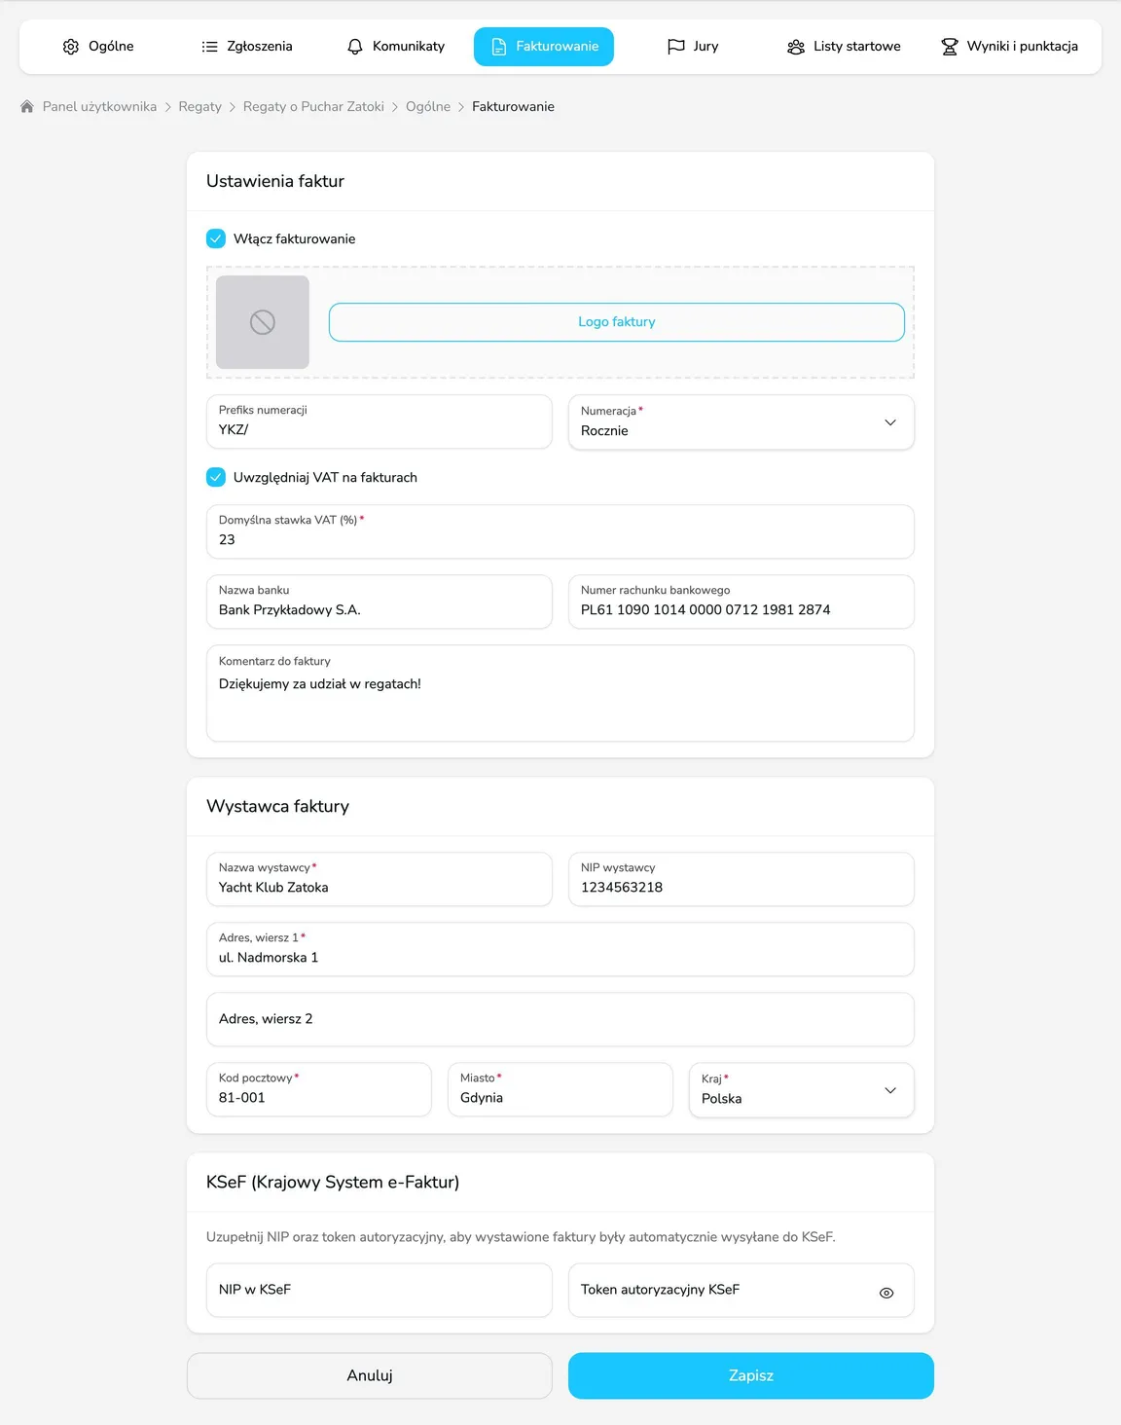Viewport: 1121px width, 1425px height.
Task: Switch to the Zgłoszenia tab
Action: pos(246,47)
